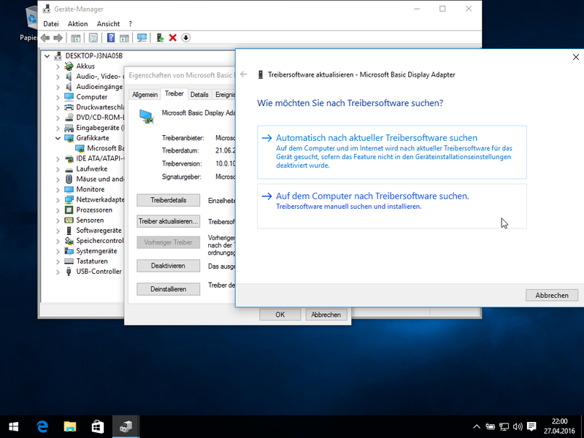Expand the USB-Controller tree node
Image resolution: width=584 pixels, height=438 pixels.
coord(58,271)
